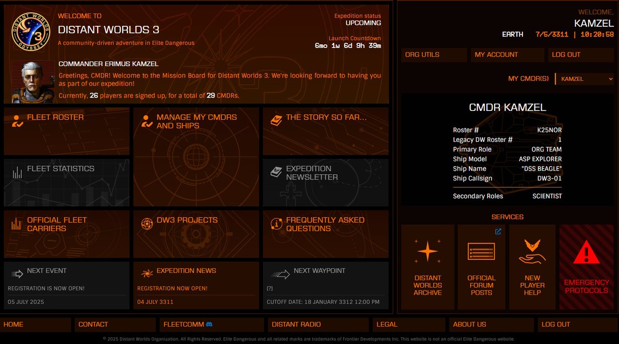Click the ship callsign DW3-01

coord(550,178)
